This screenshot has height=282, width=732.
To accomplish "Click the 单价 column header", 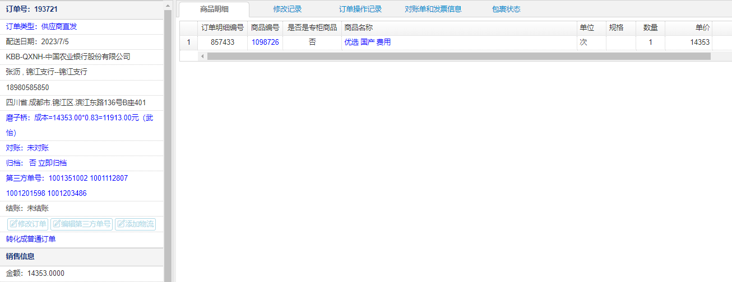I will 688,27.
